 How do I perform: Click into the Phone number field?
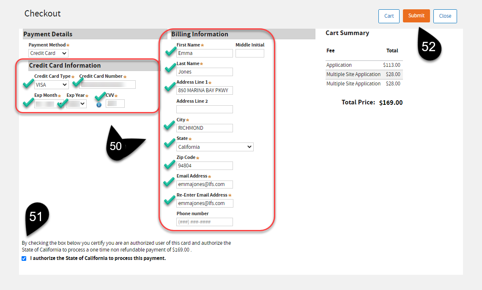point(205,222)
